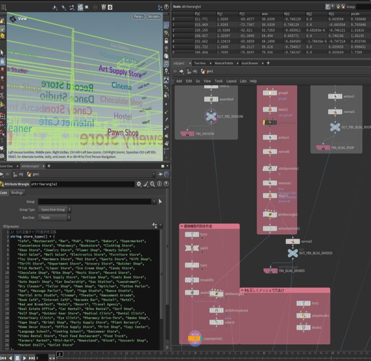This screenshot has height=361, width=371.
Task: Click the node name field attribwrangle2
Action: tap(83, 184)
